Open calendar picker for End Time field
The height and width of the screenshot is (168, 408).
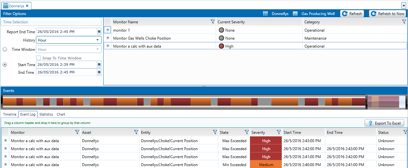point(99,73)
